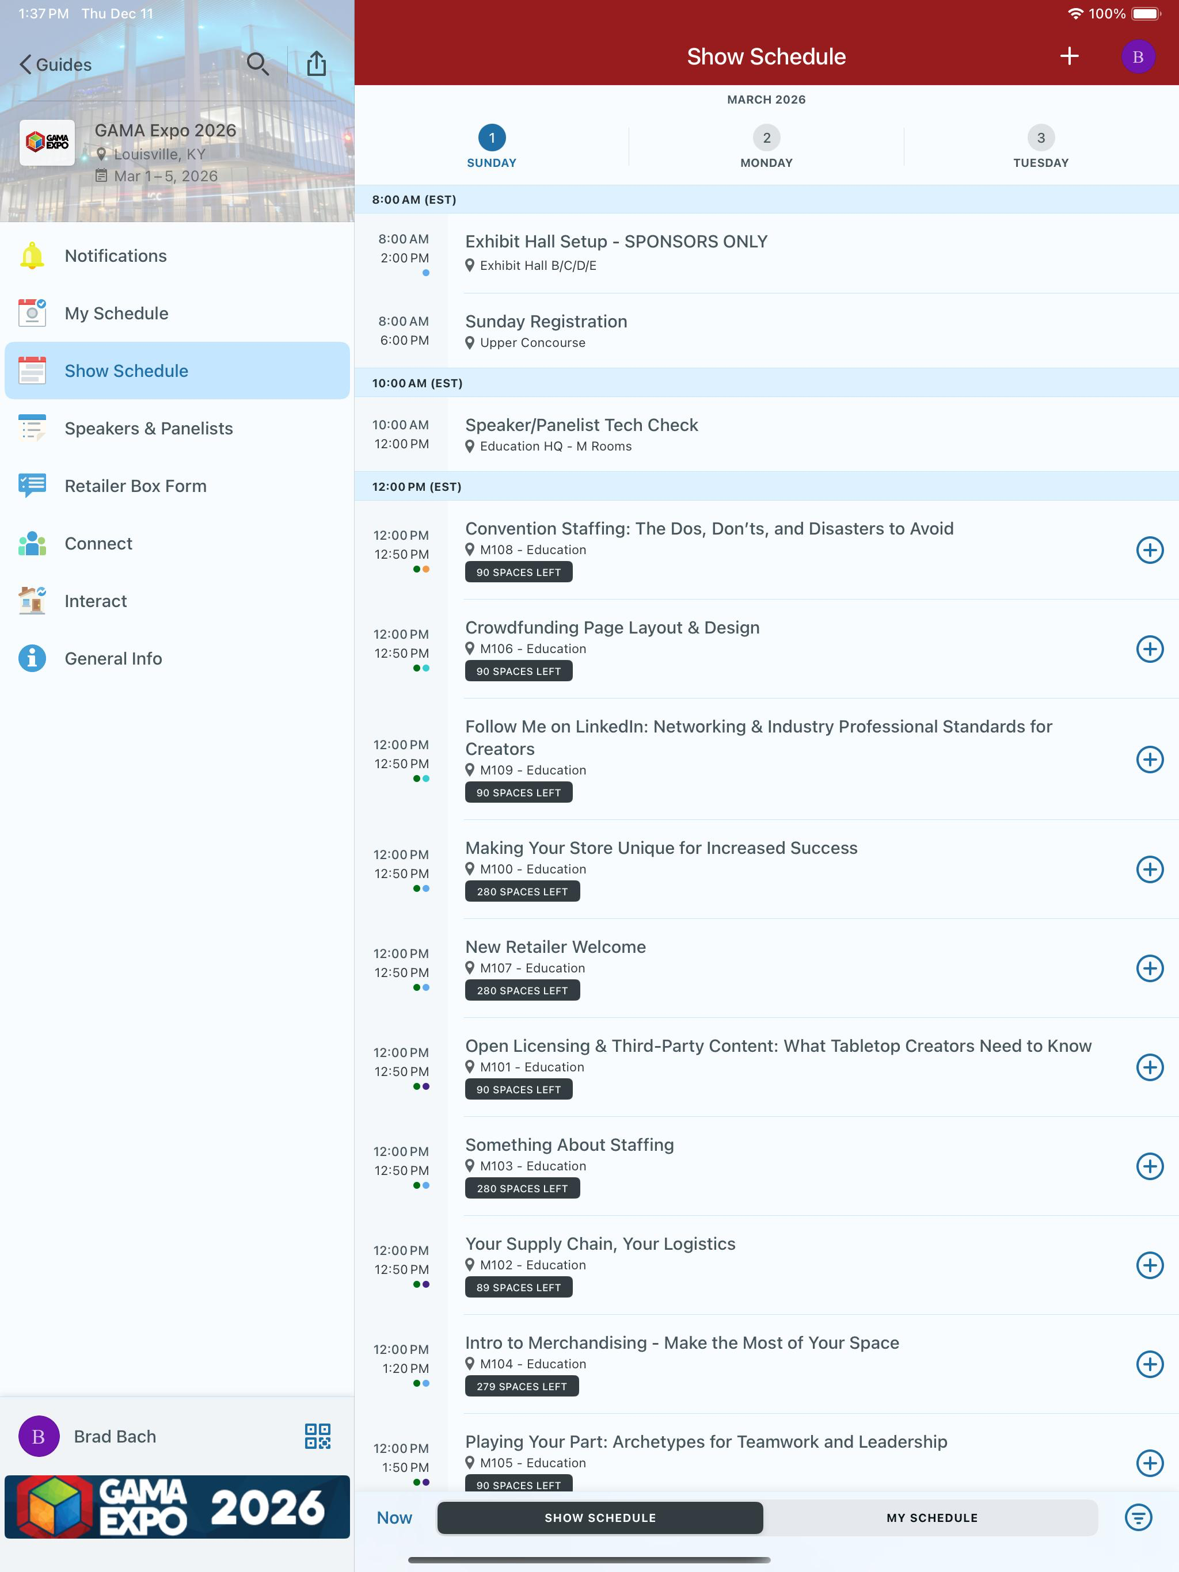This screenshot has height=1572, width=1179.
Task: Click 279 SPACES LEFT badge
Action: tap(522, 1387)
